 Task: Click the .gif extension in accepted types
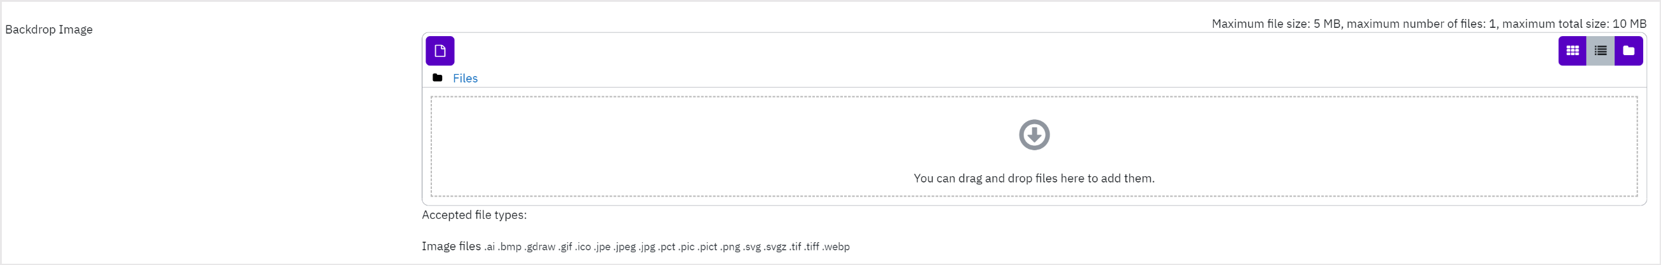565,247
